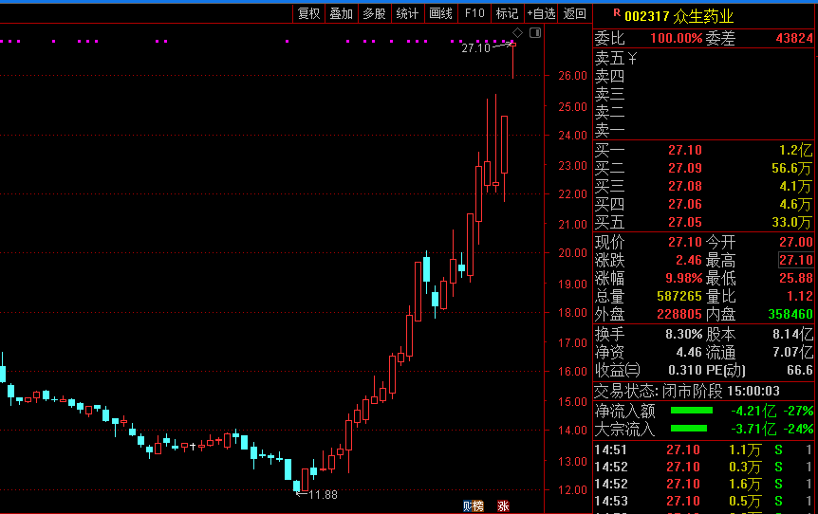Click 返回 to go back

(x=575, y=13)
